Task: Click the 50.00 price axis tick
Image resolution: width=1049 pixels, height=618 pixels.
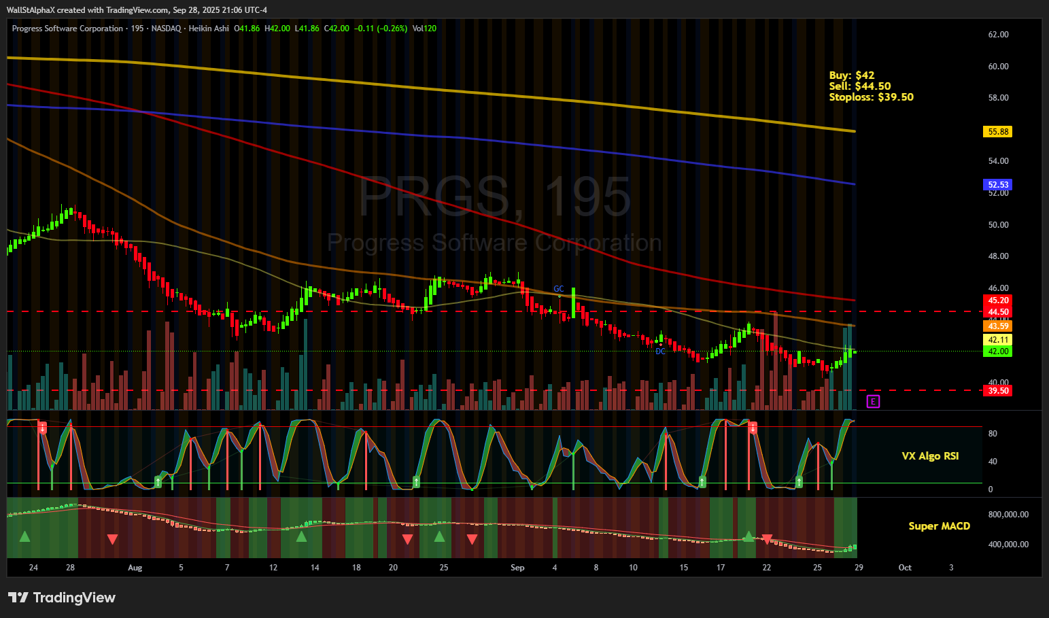Action: (998, 225)
